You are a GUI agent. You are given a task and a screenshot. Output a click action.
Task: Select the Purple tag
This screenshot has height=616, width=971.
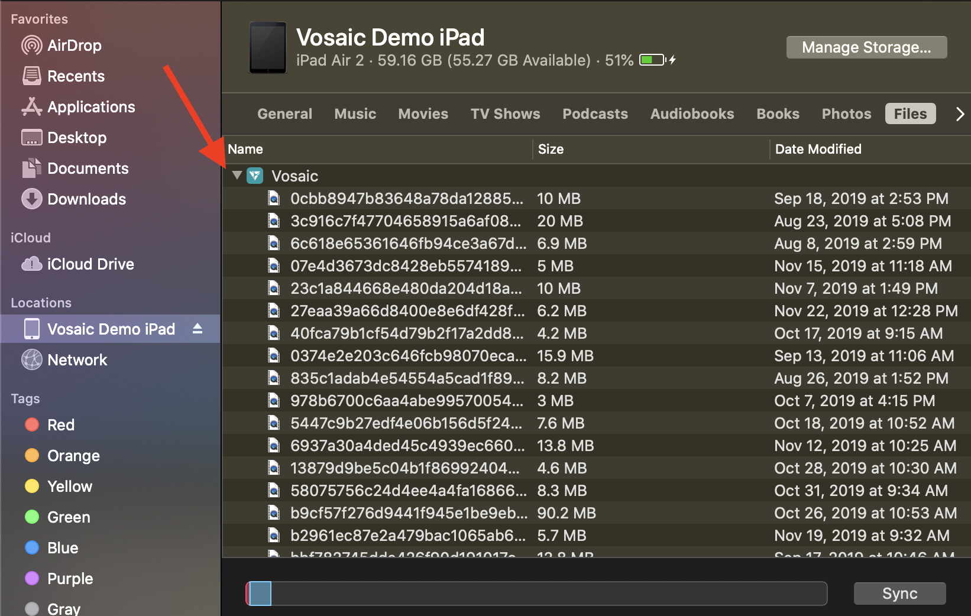59,579
